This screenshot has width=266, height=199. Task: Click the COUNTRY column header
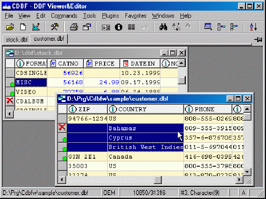145,109
